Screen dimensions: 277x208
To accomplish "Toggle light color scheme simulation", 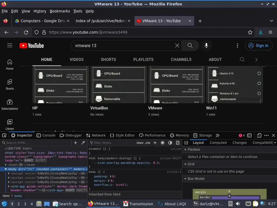I will coord(163,143).
